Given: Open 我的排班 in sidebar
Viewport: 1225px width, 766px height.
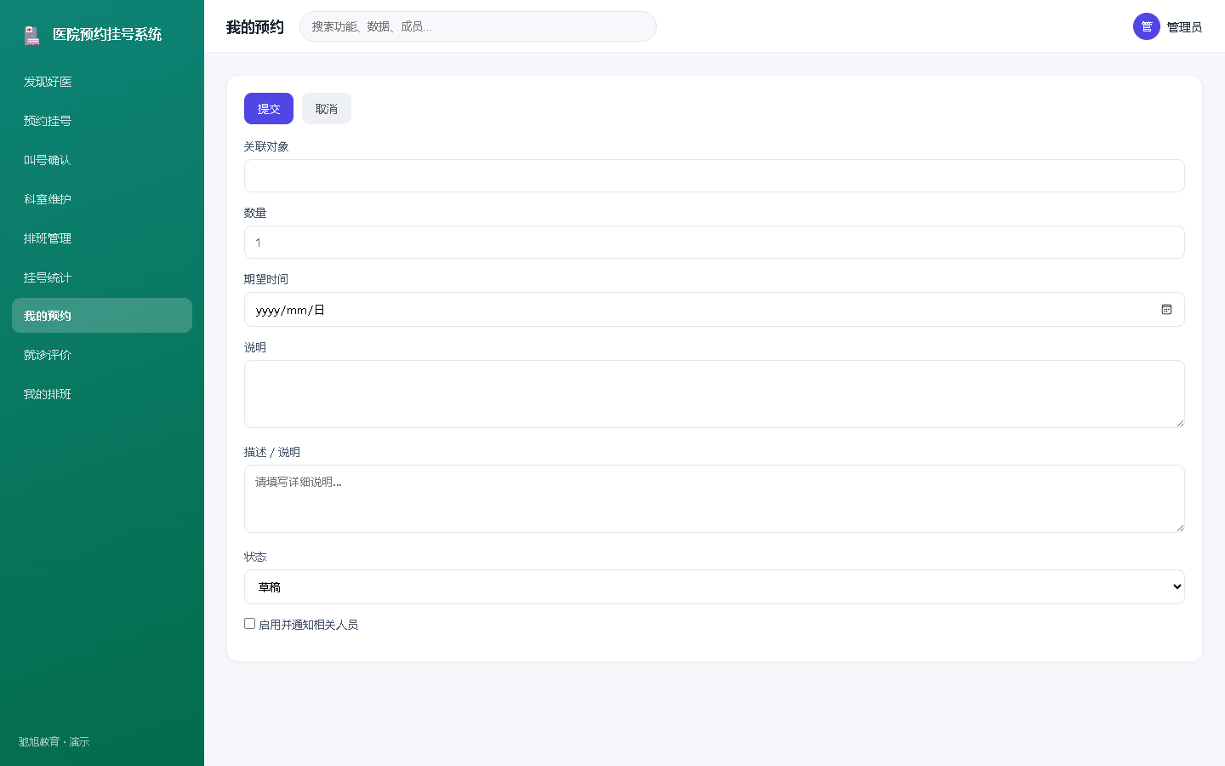Looking at the screenshot, I should click(x=102, y=394).
